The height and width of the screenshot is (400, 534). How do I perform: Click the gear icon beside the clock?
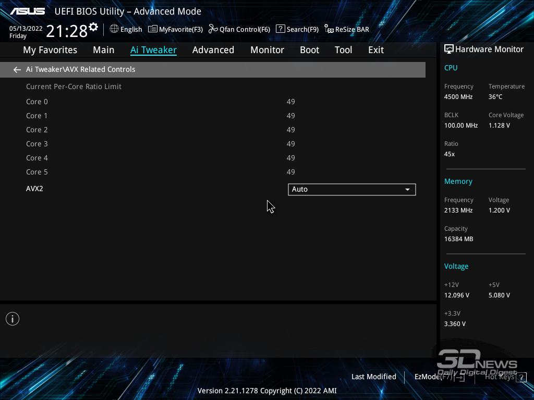pyautogui.click(x=93, y=27)
